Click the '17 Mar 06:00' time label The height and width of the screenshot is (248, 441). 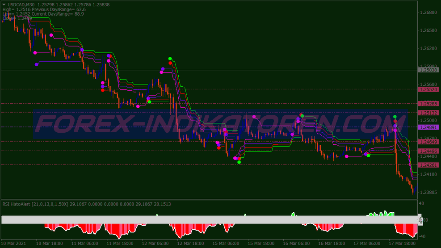[x=367, y=244]
